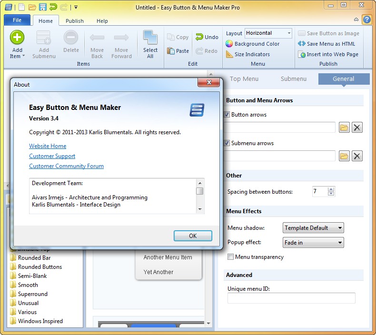
Task: Click the Add Item plus icon
Action: coord(17,38)
